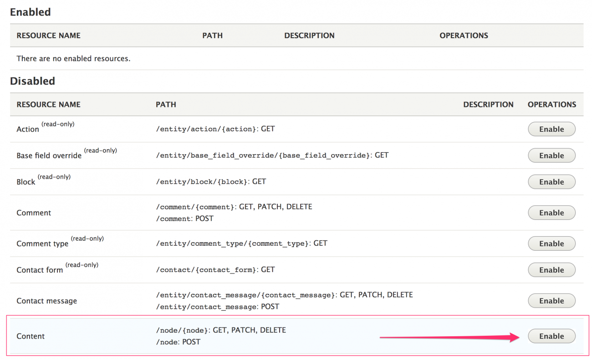Enable the Base field override resource

pyautogui.click(x=551, y=156)
